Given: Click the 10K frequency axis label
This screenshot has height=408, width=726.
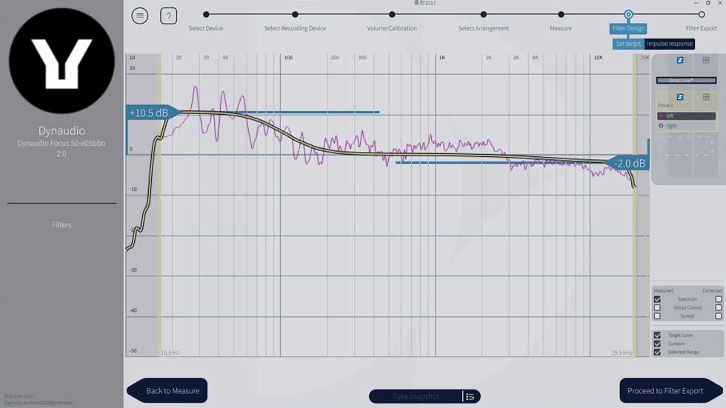Looking at the screenshot, I should pyautogui.click(x=599, y=58).
